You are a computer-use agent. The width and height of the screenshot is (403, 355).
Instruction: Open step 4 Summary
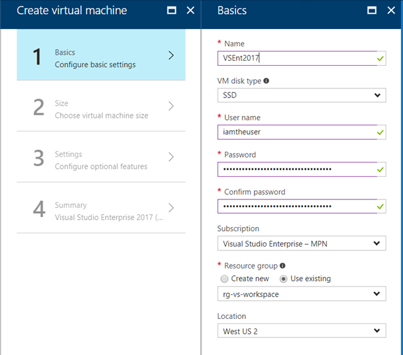coord(101,210)
